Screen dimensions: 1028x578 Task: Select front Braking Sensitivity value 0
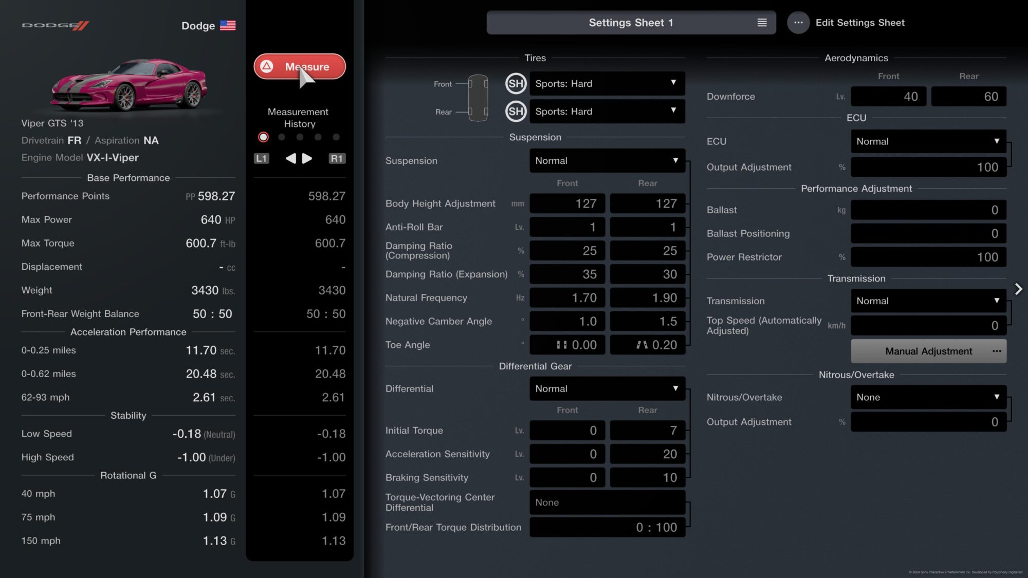click(x=567, y=478)
